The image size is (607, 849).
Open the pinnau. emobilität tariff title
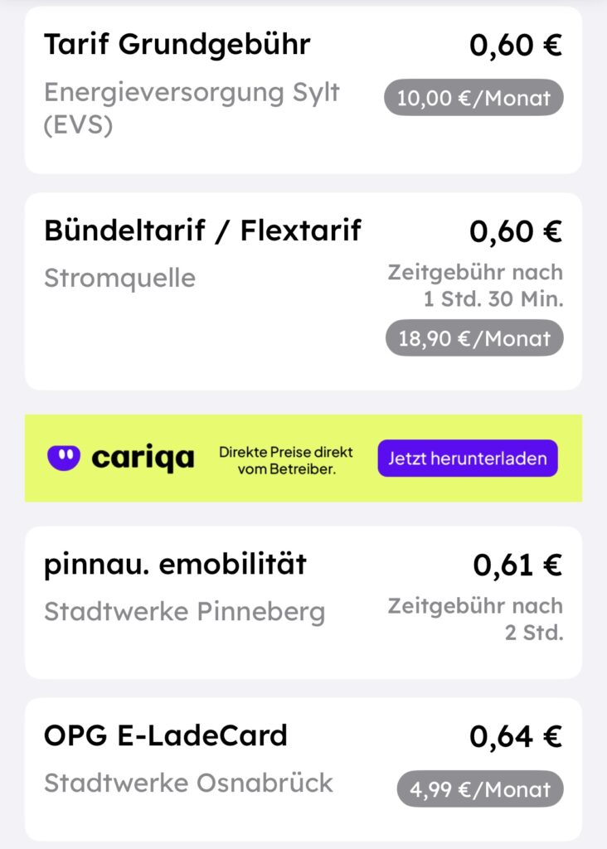coord(175,564)
